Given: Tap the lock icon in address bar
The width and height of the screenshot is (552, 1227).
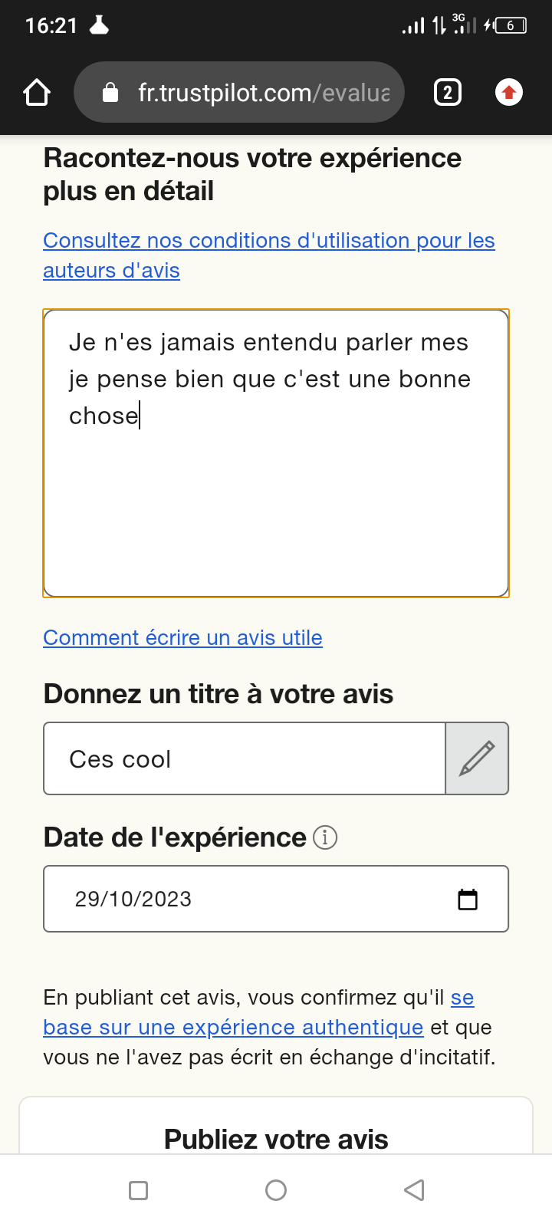Looking at the screenshot, I should [110, 93].
